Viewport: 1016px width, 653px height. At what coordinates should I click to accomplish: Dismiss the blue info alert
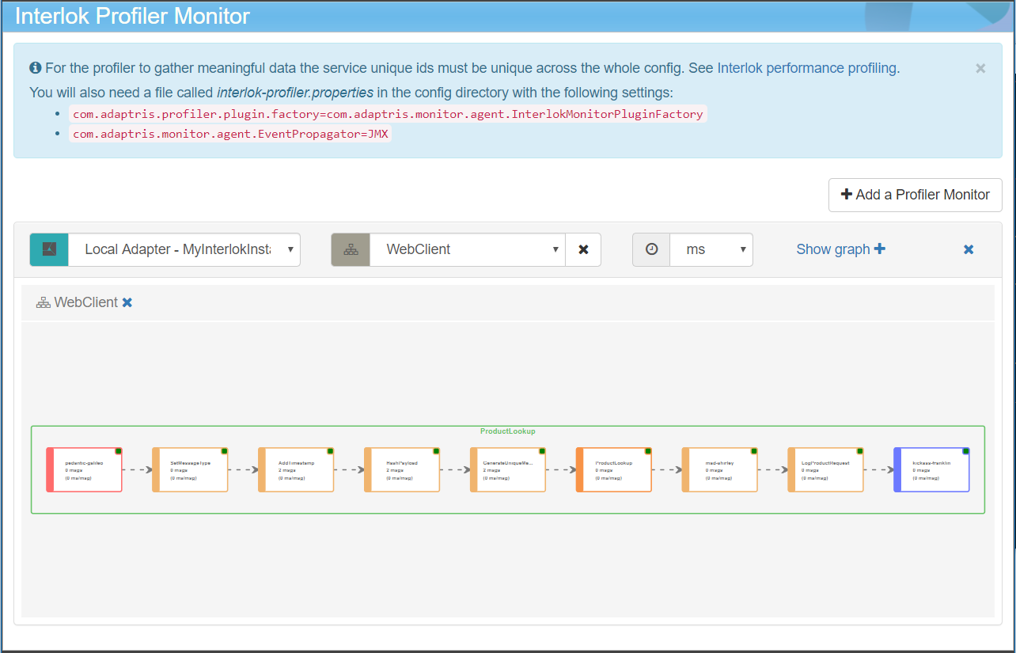(980, 68)
